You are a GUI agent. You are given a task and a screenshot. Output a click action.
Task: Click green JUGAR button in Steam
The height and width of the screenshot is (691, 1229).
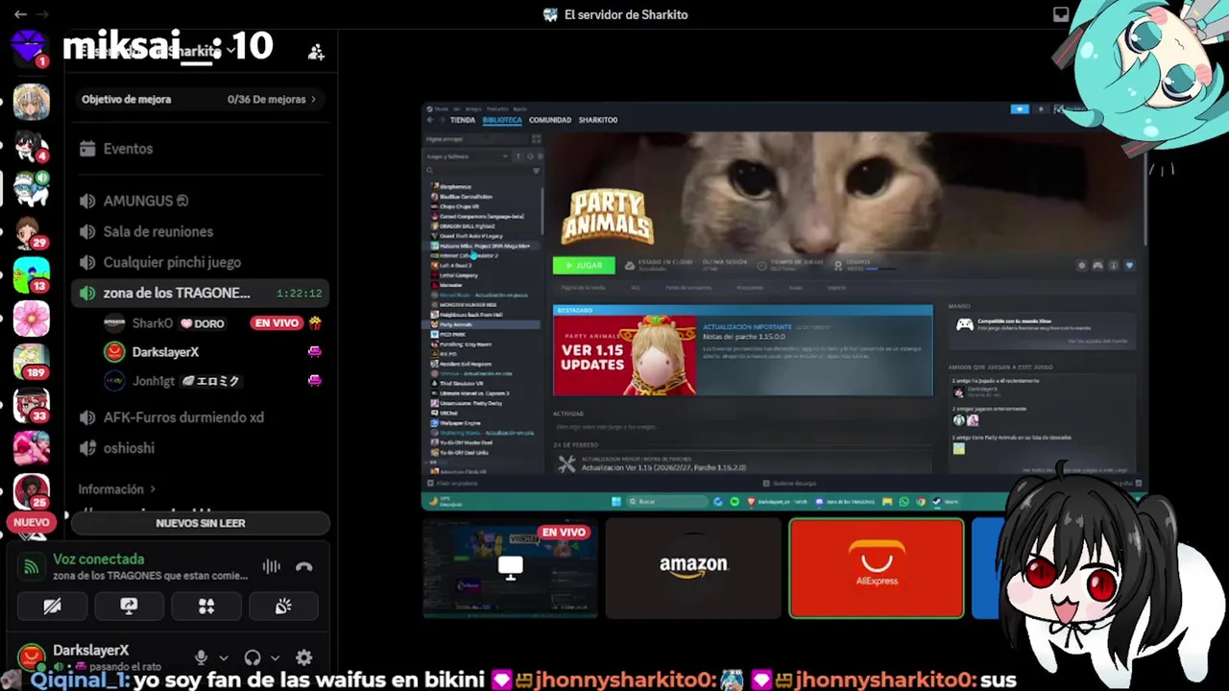click(x=584, y=266)
